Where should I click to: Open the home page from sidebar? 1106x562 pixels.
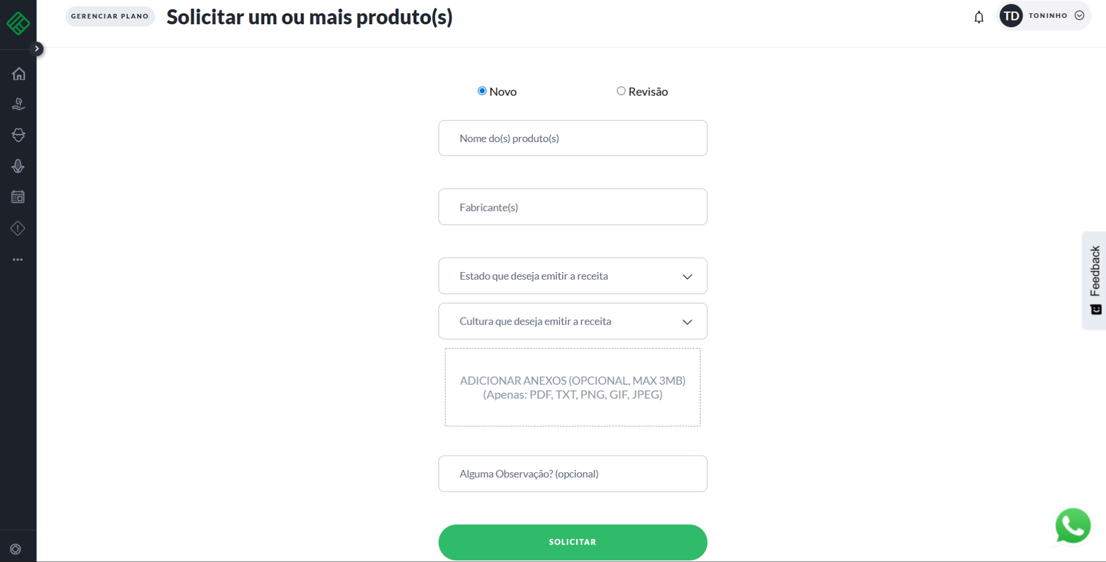tap(19, 74)
